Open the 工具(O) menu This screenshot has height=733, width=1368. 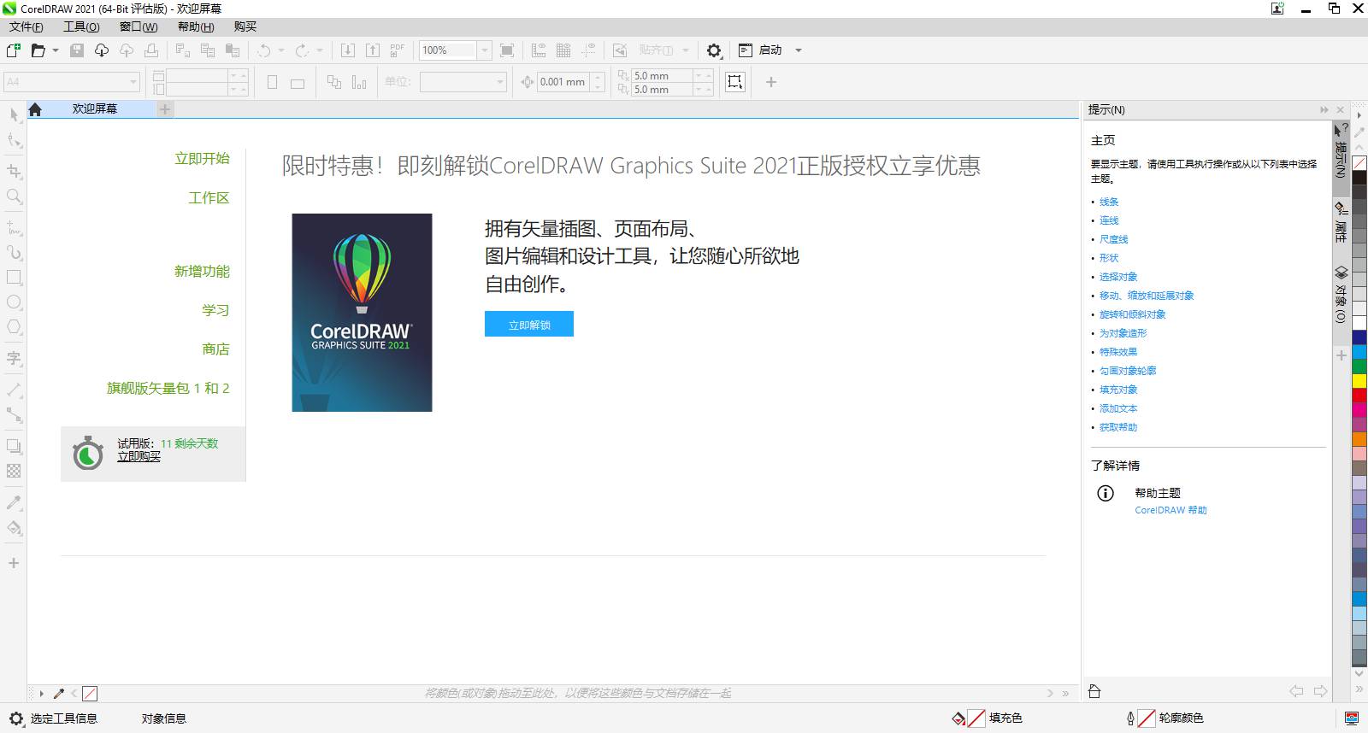click(81, 27)
